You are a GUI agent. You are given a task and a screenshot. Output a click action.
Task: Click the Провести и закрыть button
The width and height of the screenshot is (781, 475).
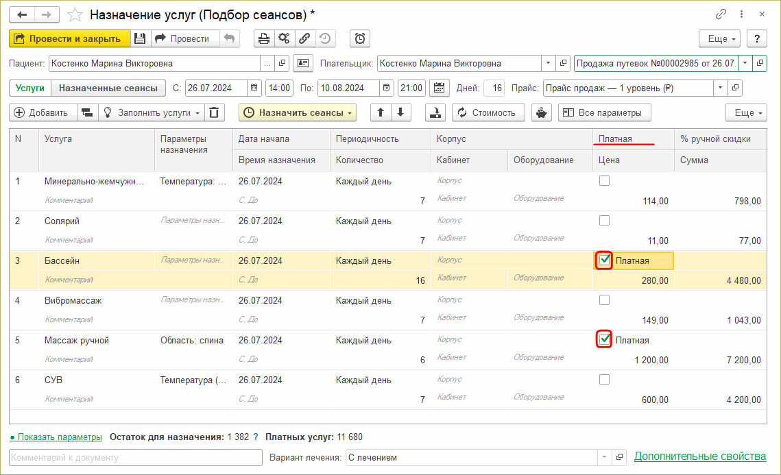click(69, 39)
